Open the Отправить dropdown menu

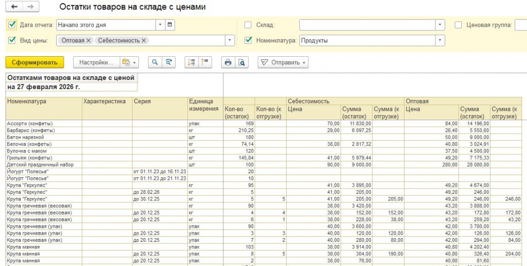[x=283, y=62]
